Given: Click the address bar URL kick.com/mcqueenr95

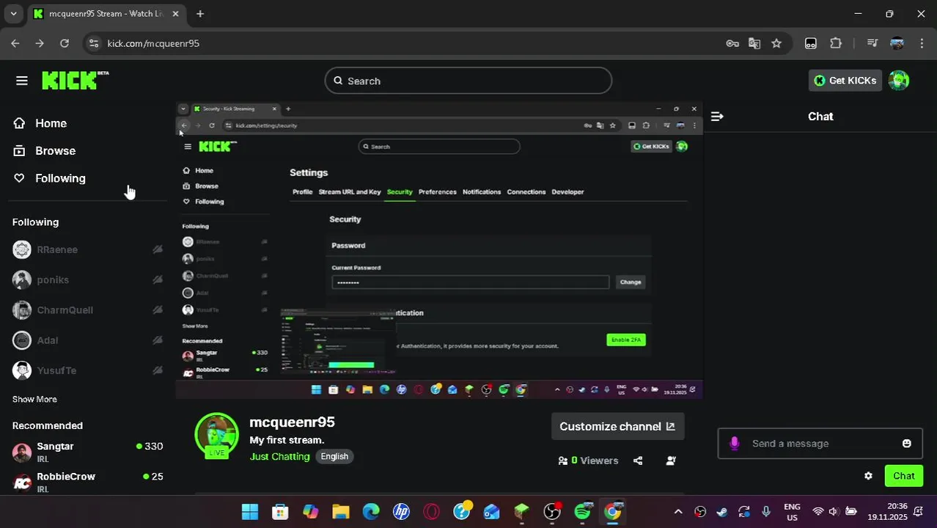Looking at the screenshot, I should click(x=153, y=43).
